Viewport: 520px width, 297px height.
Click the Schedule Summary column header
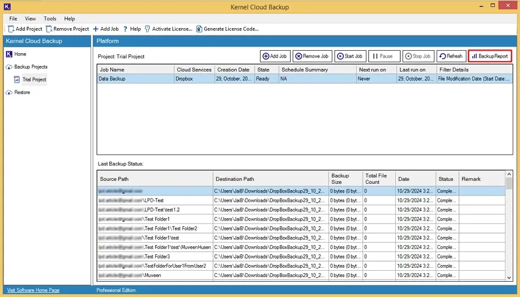click(318, 70)
